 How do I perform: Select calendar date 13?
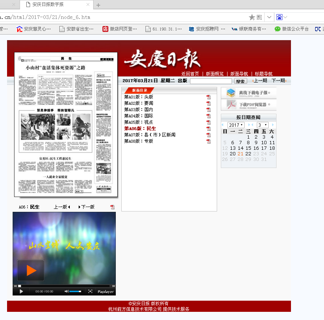[x=233, y=148]
